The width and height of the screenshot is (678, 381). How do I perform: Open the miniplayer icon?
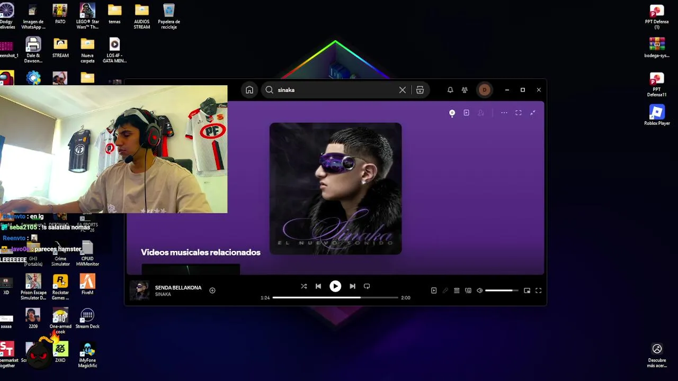click(x=527, y=291)
